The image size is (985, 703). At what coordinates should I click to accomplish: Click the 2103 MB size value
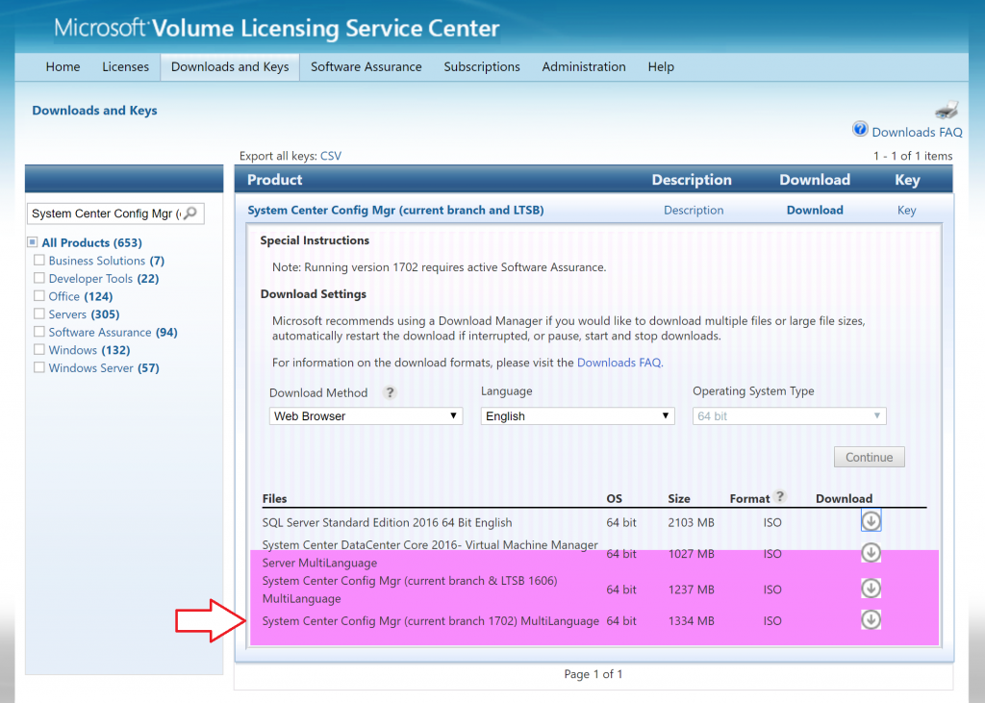[x=691, y=523]
